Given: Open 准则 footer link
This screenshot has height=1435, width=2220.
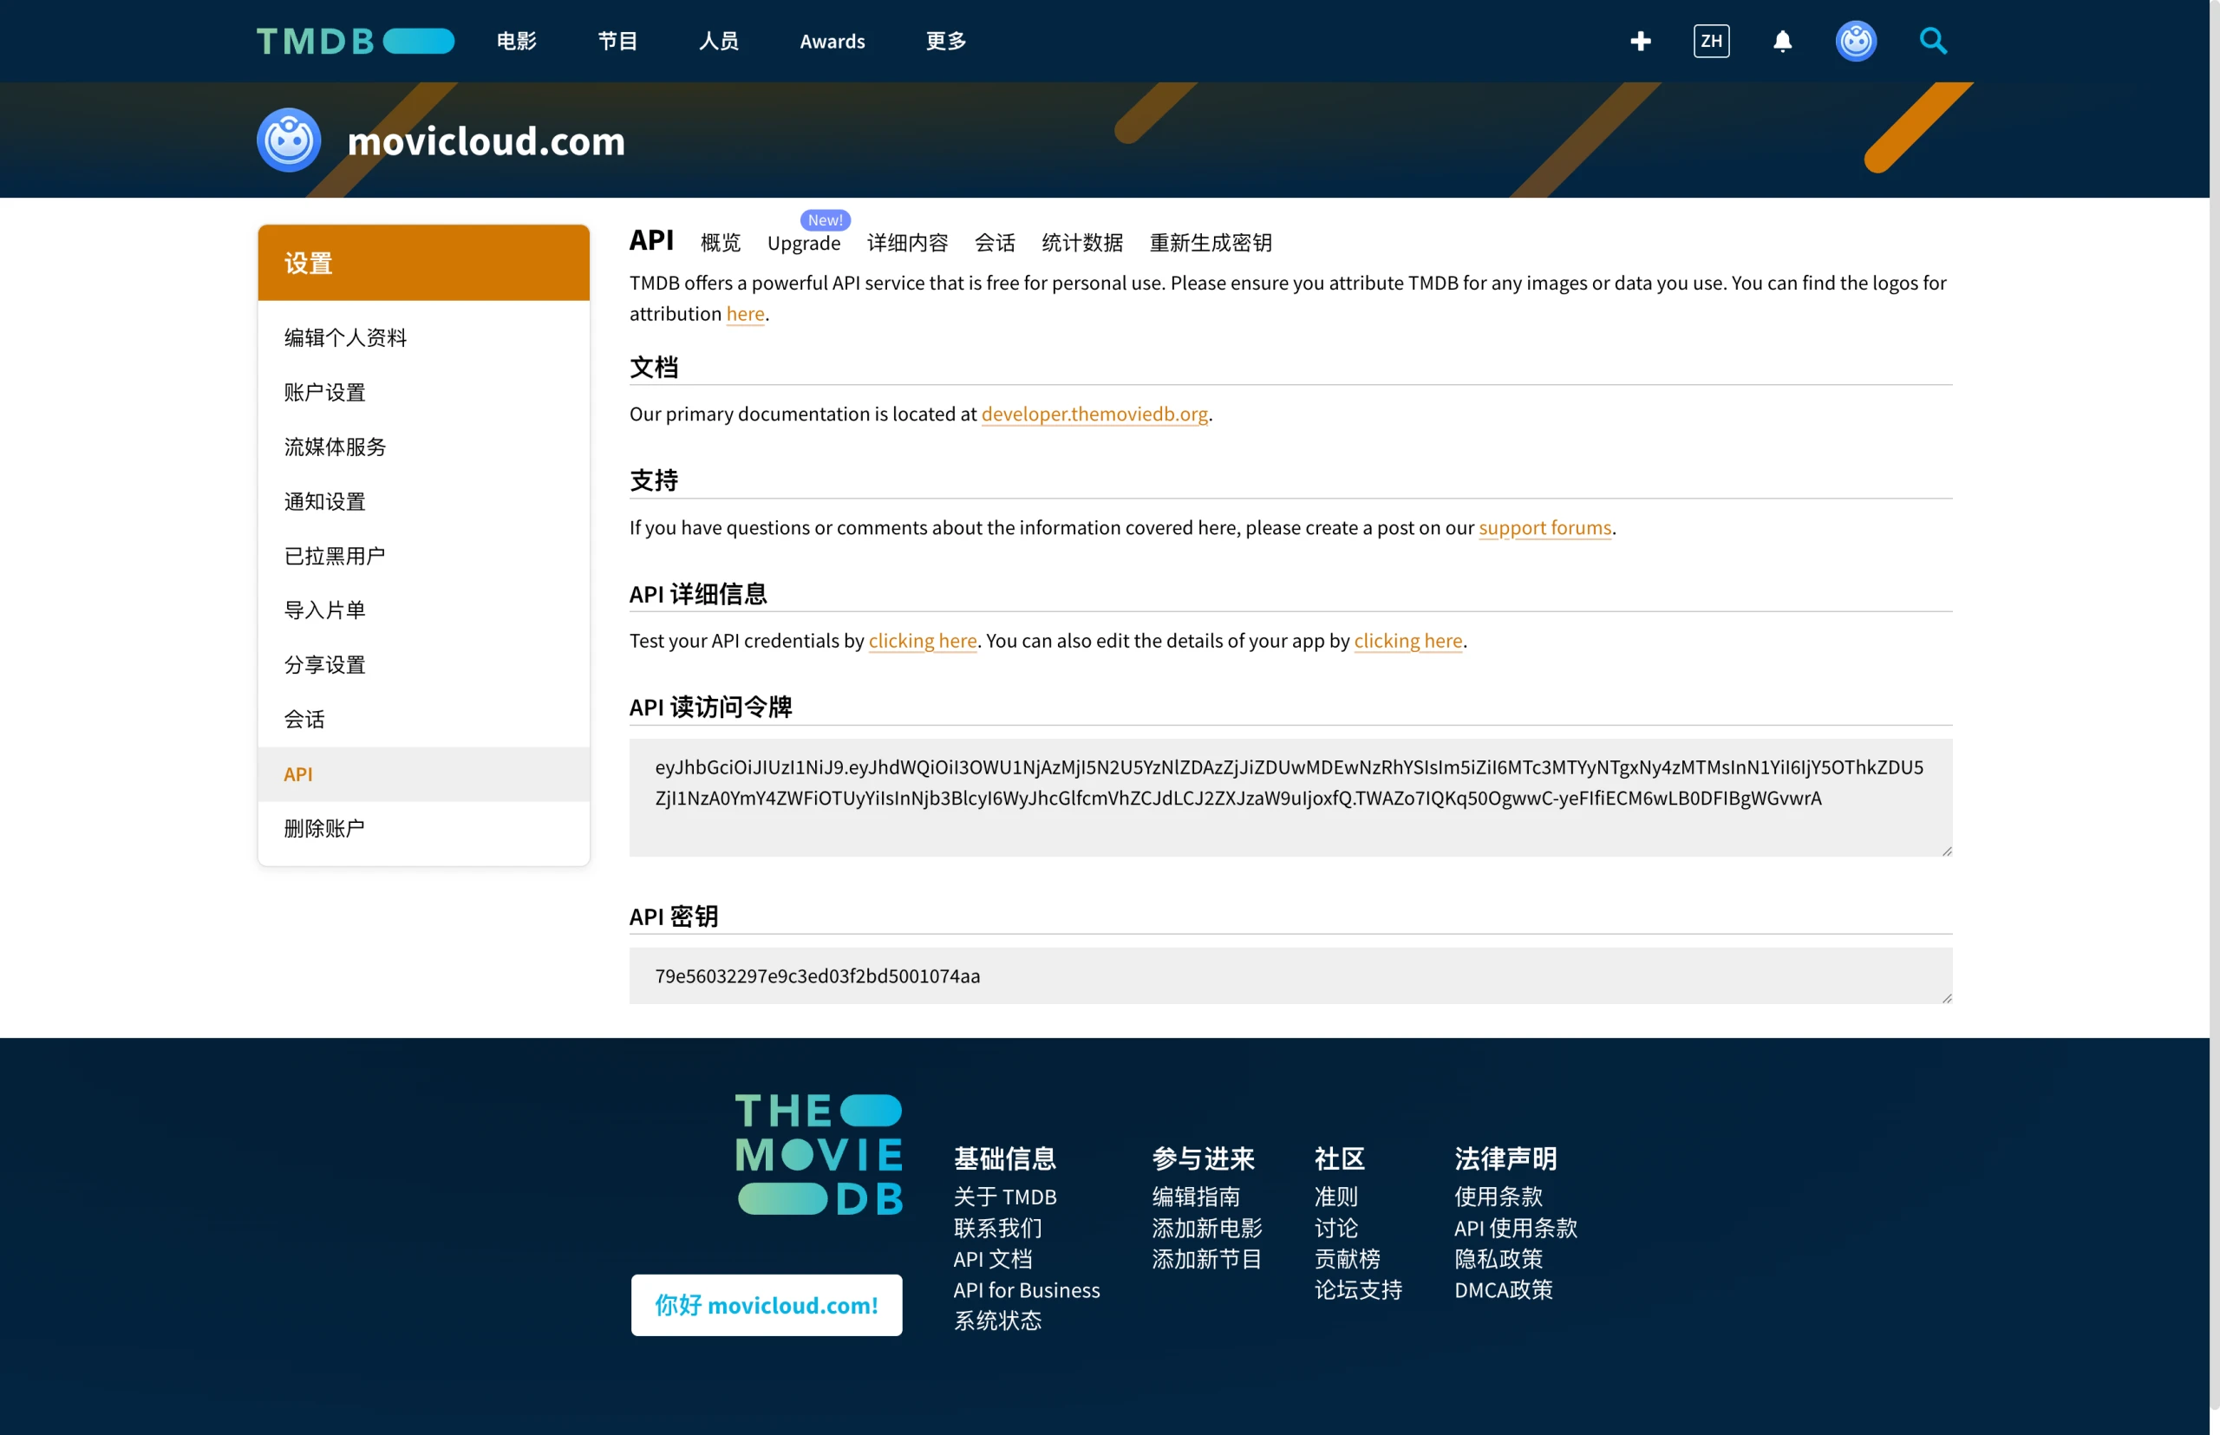Looking at the screenshot, I should [x=1335, y=1197].
